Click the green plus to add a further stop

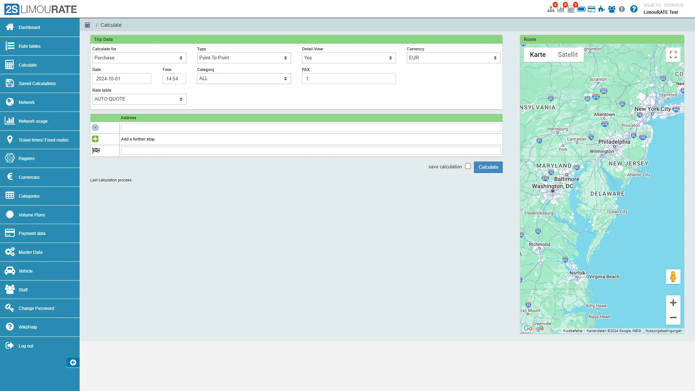click(95, 139)
